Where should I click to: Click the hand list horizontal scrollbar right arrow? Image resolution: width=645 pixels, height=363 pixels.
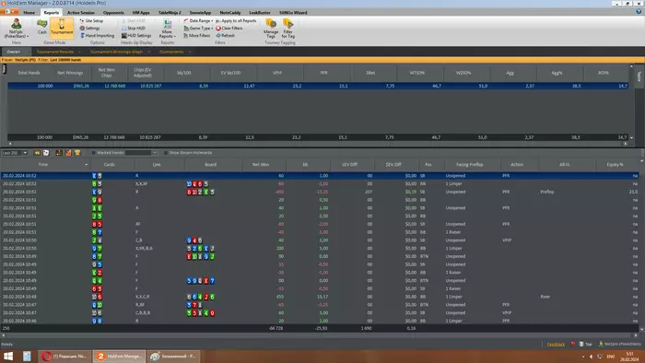[x=637, y=335]
